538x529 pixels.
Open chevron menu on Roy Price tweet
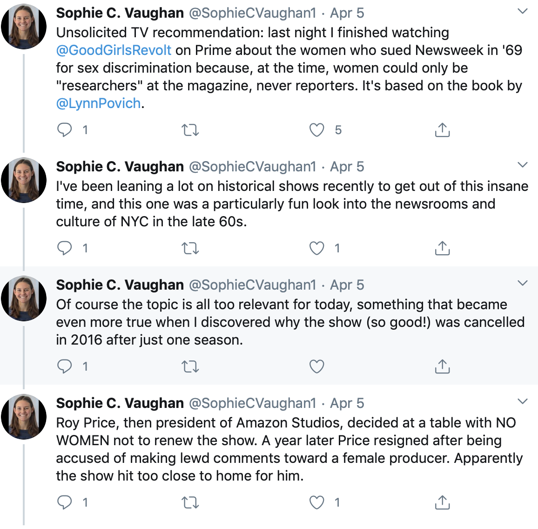click(523, 401)
